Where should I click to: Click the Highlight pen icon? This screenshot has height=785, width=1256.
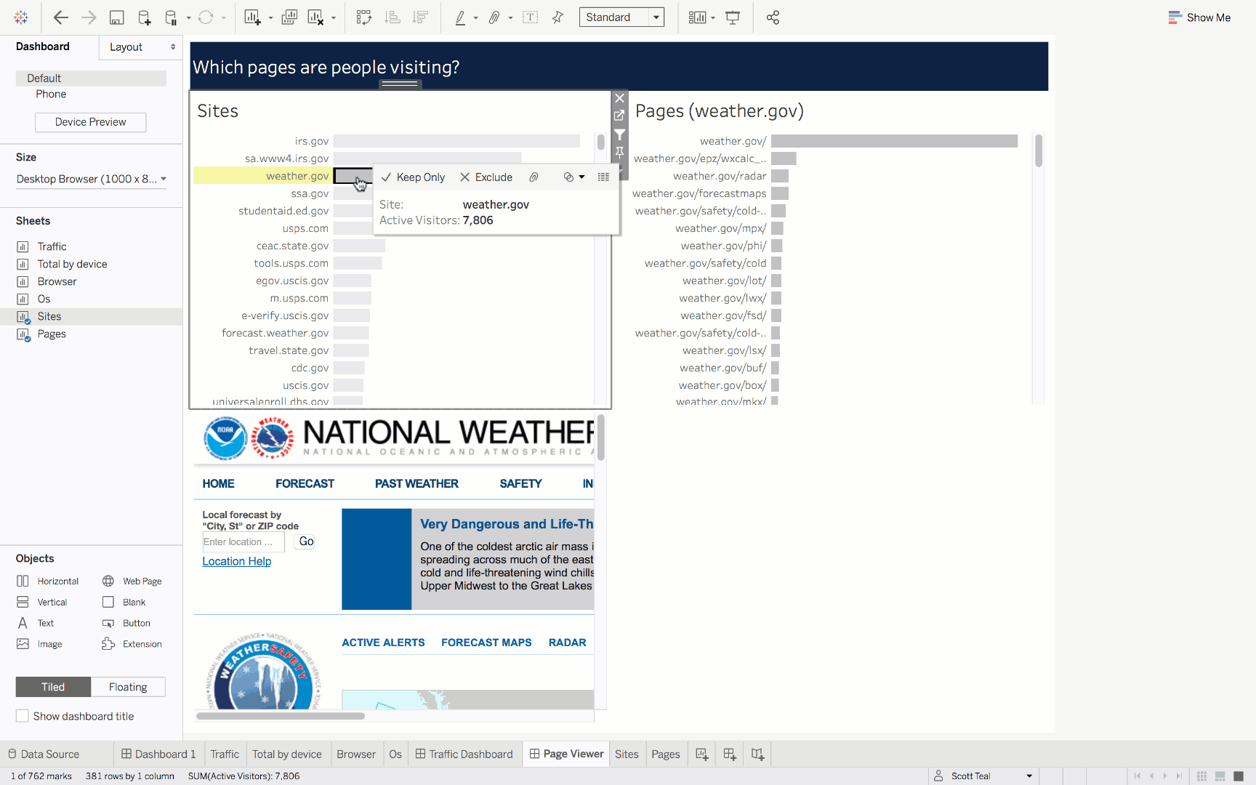(x=460, y=17)
